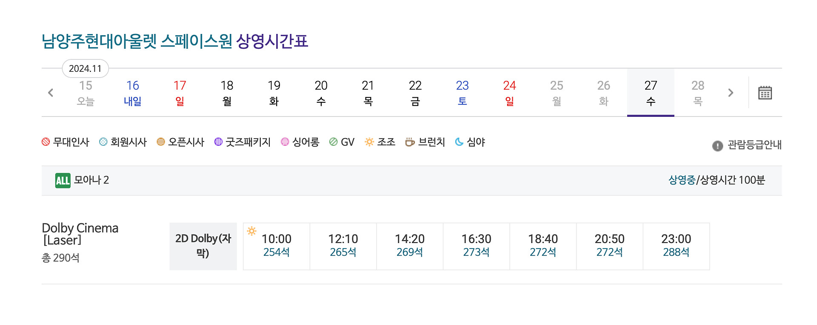Select the 12:10 showtime slot
This screenshot has height=325, width=817.
(x=343, y=246)
